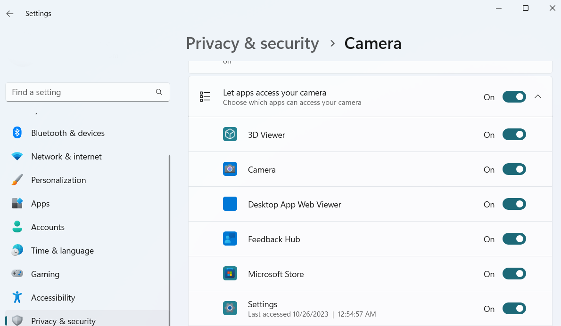The image size is (561, 326).
Task: Go to Personalization settings
Action: [58, 180]
